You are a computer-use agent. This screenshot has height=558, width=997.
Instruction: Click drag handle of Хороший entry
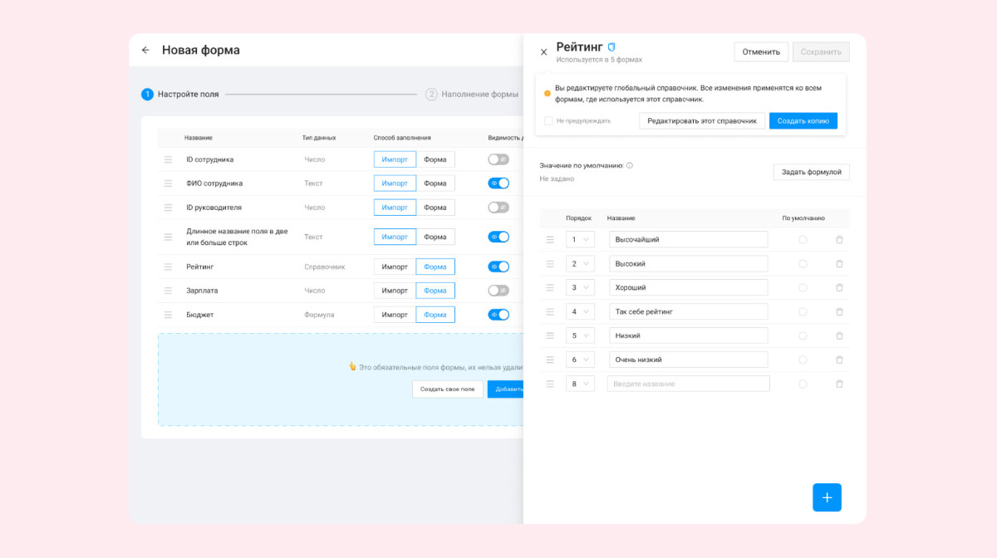click(x=549, y=287)
